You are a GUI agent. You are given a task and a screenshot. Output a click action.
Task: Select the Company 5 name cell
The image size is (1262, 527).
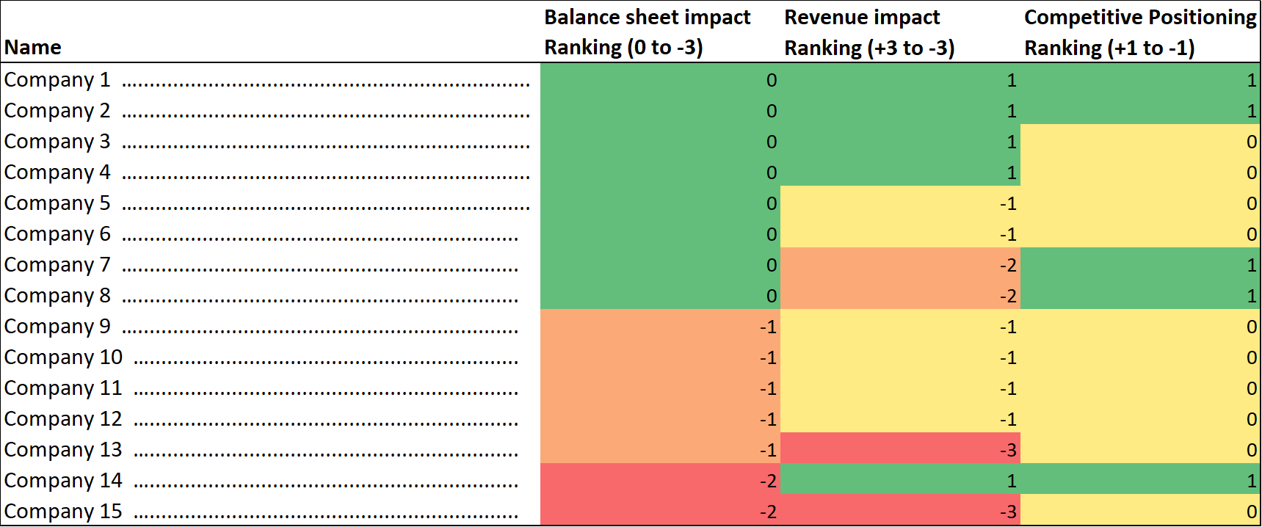270,203
